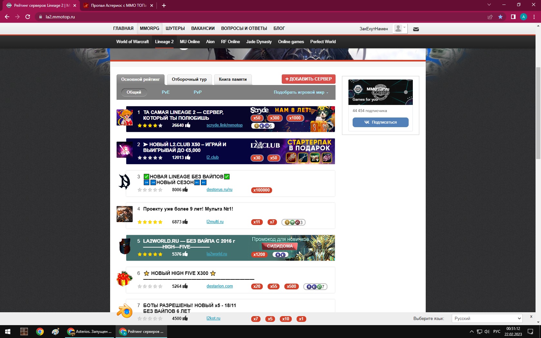Image resolution: width=541 pixels, height=338 pixels.
Task: Click l2multi server avatar thumbnail
Action: 125,214
